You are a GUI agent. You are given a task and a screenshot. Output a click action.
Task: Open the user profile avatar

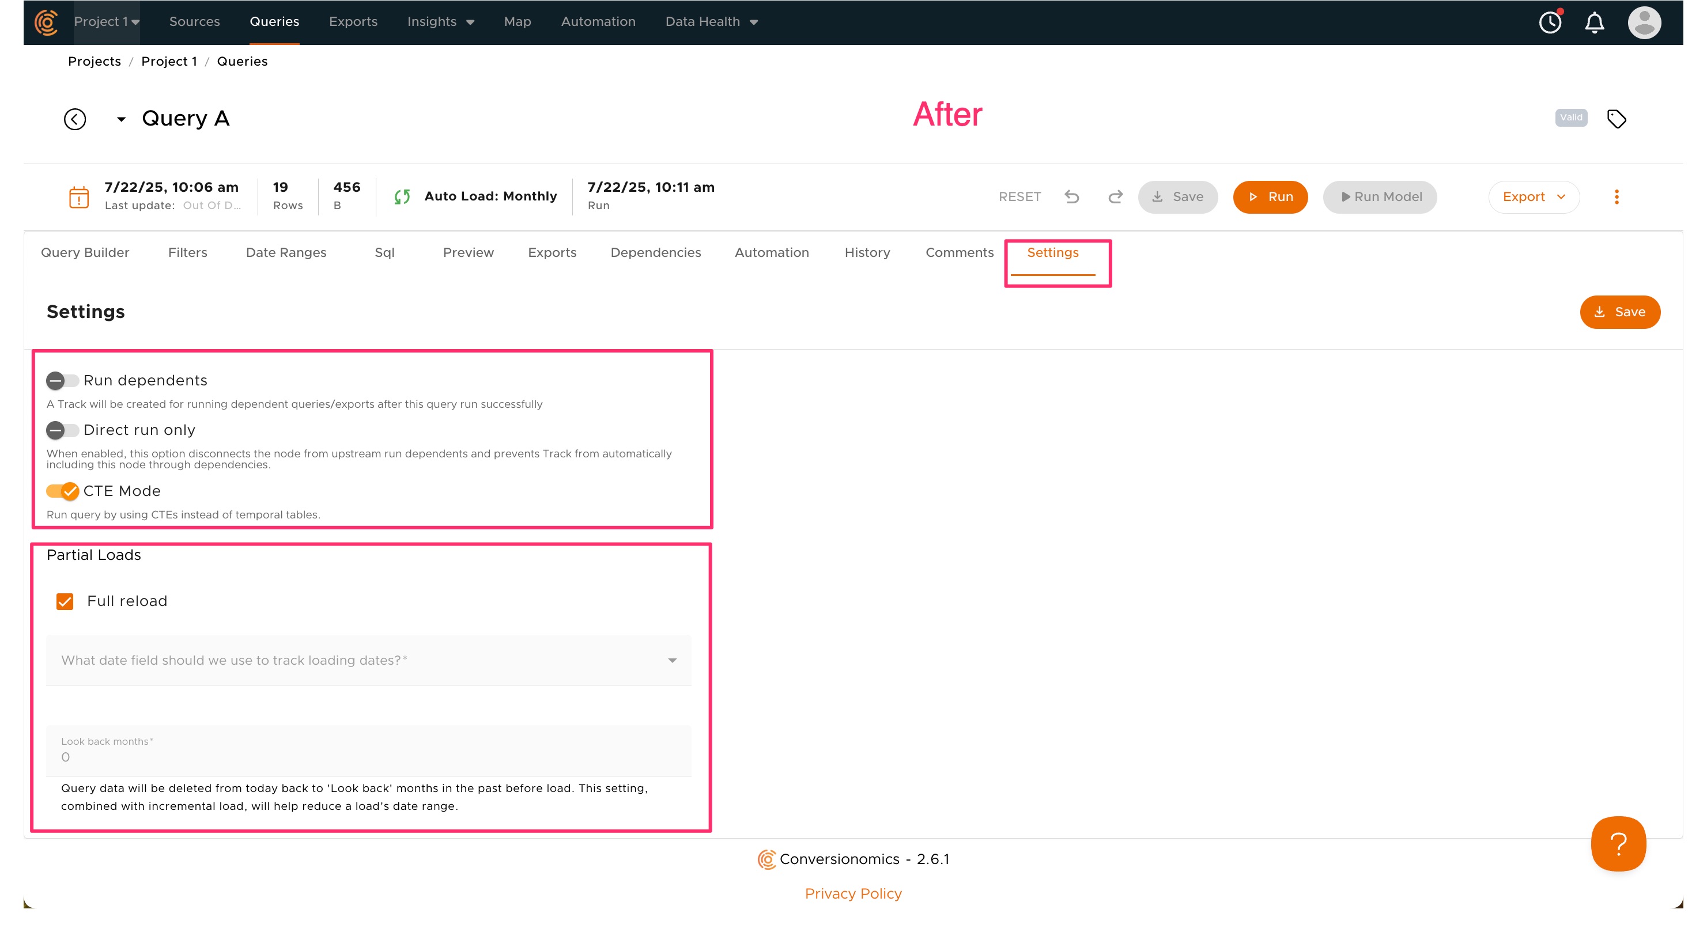pos(1645,22)
